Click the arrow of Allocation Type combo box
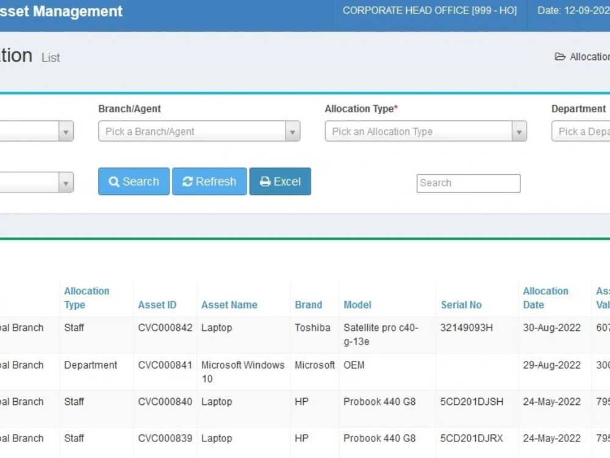This screenshot has width=610, height=458. tap(519, 132)
